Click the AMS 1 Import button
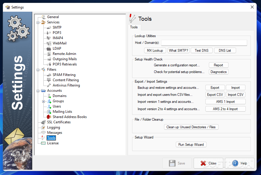Viewport: 261px width, 175px height. (x=225, y=101)
